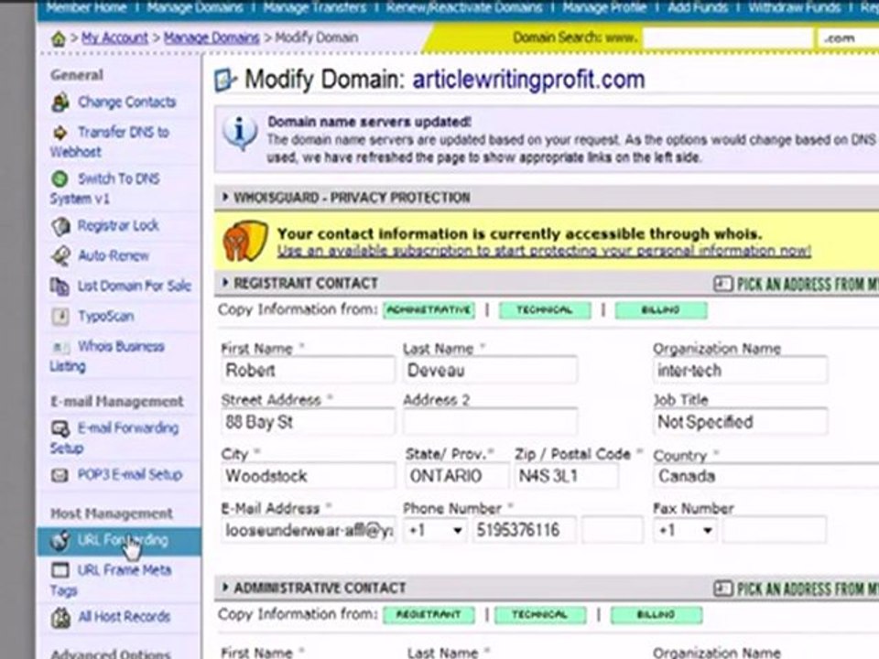Open List Domain For Sale link

pos(134,286)
